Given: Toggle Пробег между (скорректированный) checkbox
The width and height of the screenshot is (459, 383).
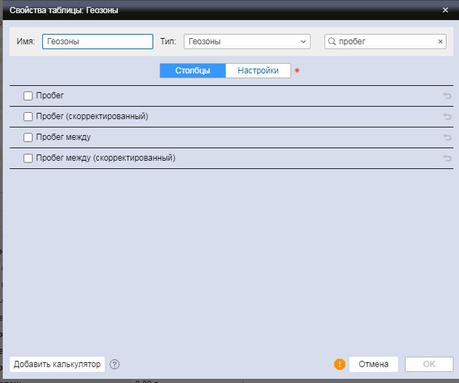Looking at the screenshot, I should pyautogui.click(x=28, y=158).
